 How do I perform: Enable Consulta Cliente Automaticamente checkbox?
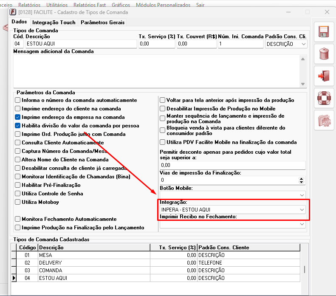coord(17,142)
